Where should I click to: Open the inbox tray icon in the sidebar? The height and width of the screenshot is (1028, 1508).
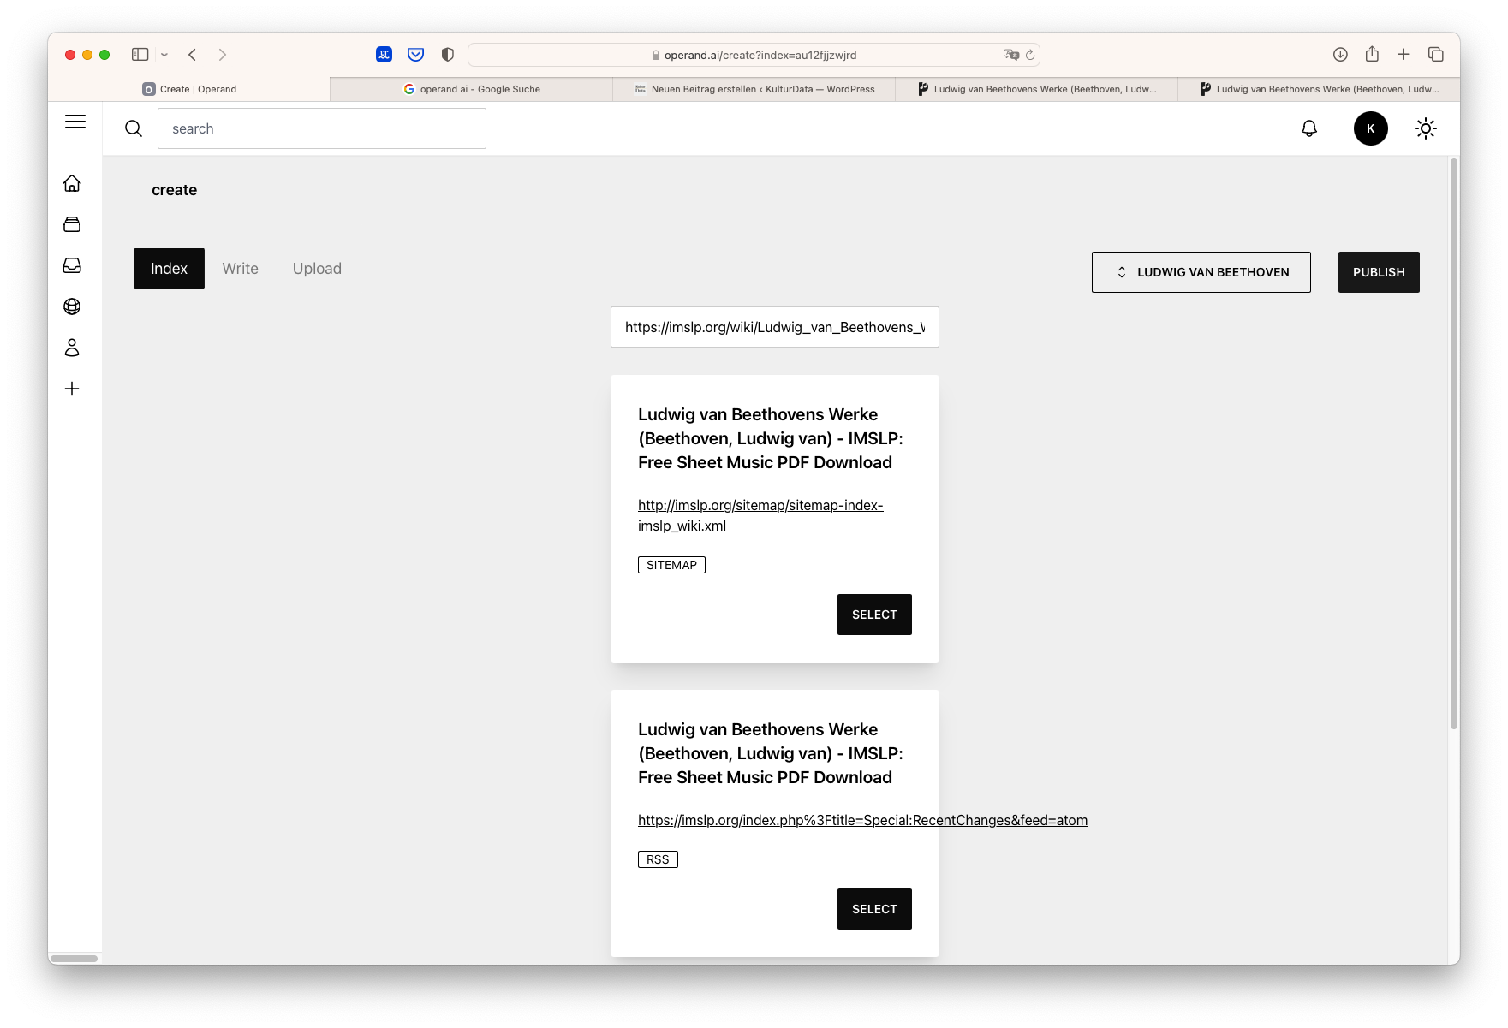click(x=72, y=264)
